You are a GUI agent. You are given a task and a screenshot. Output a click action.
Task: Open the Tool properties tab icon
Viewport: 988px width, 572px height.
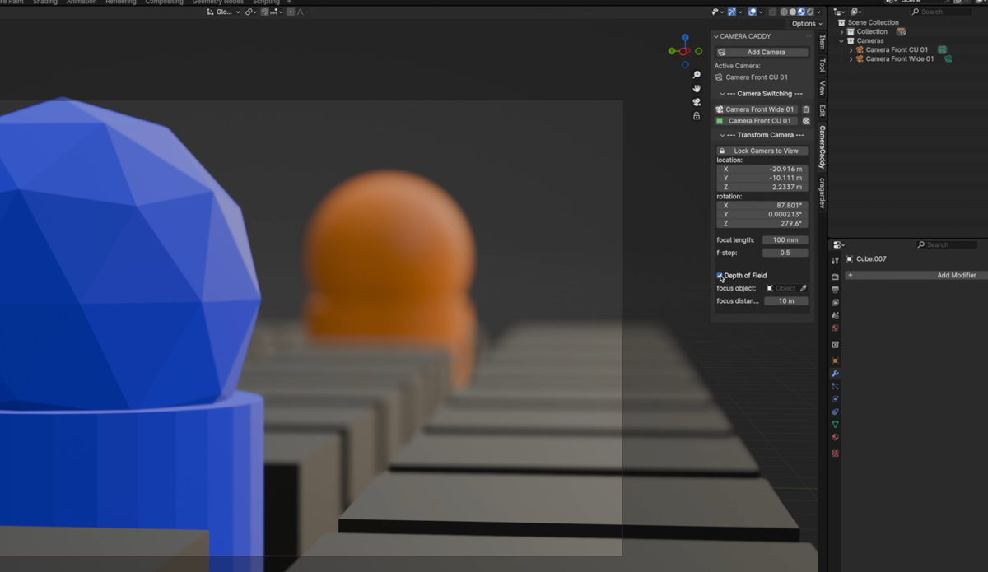(x=835, y=261)
